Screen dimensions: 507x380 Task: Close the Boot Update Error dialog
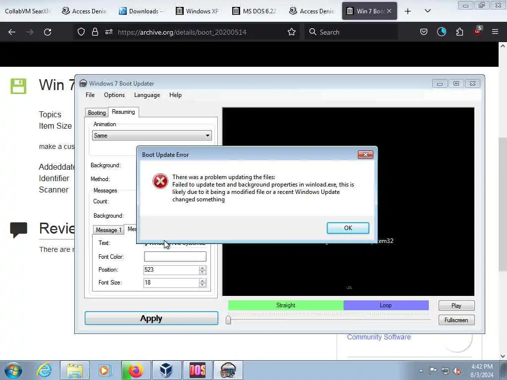(365, 155)
